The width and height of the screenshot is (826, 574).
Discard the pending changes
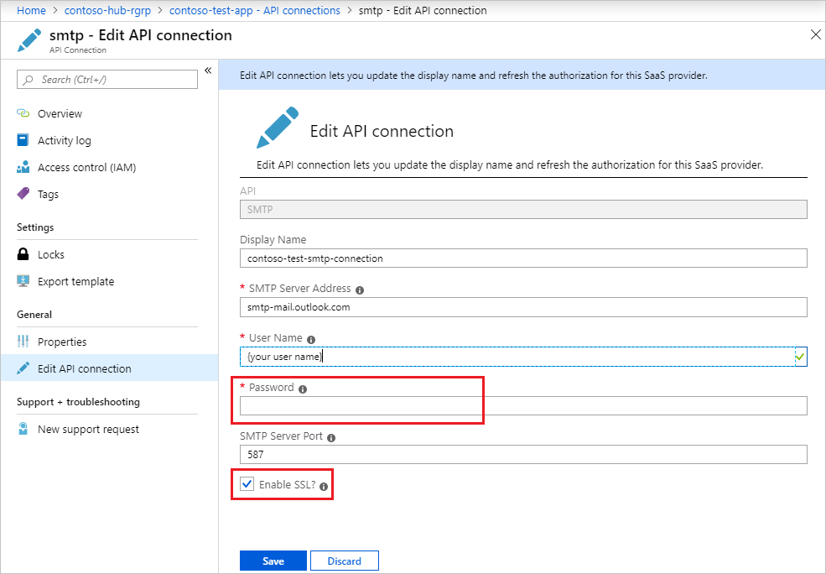(344, 560)
